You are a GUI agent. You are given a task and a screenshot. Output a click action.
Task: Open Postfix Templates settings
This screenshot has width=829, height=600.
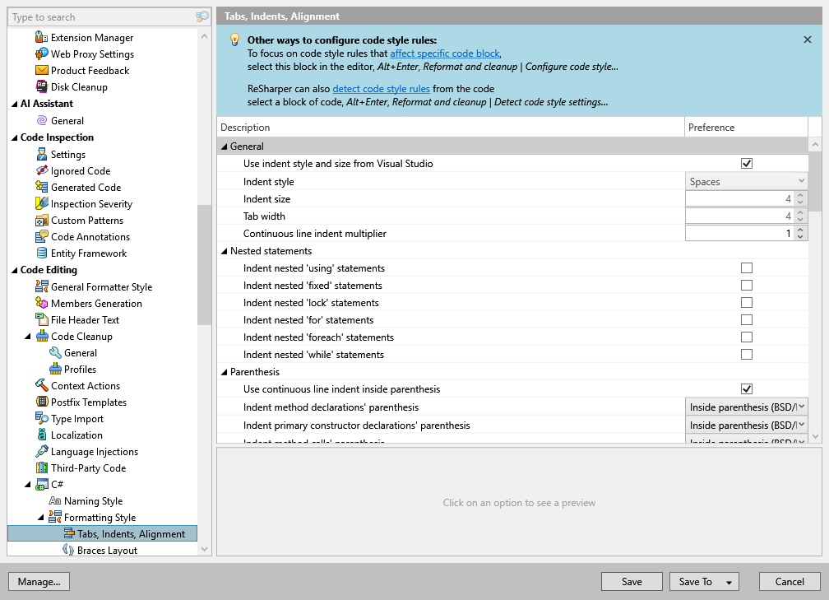pos(88,402)
